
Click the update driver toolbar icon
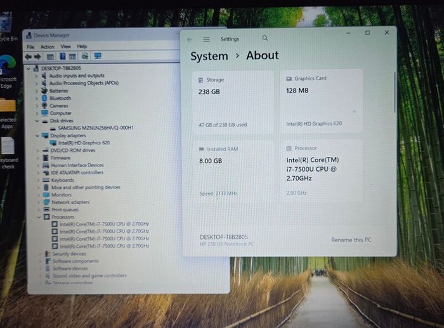point(84,56)
